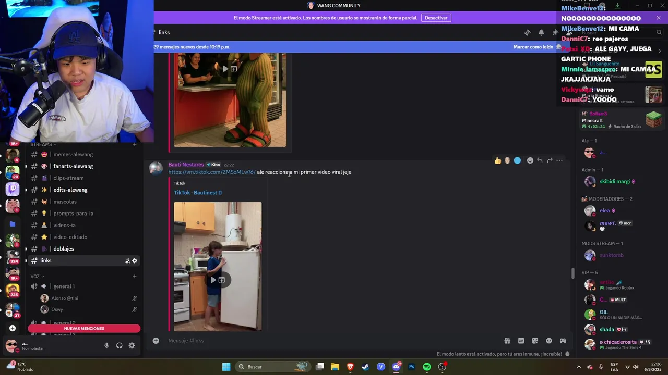Image resolution: width=668 pixels, height=375 pixels.
Task: Open Sofiarr3 Minecraft activity card
Action: [622, 120]
